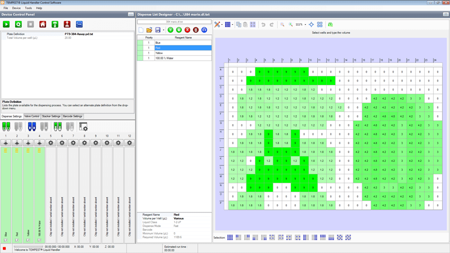Open a dispense list with folder icon
Viewport: 450px width, 253px height.
[x=149, y=30]
